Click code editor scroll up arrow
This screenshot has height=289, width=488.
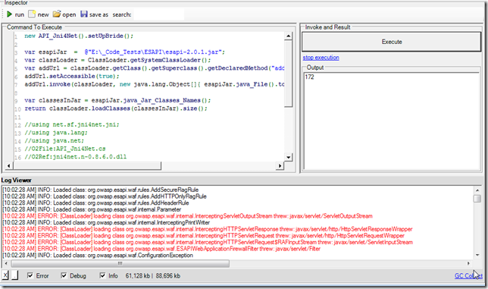coord(288,36)
